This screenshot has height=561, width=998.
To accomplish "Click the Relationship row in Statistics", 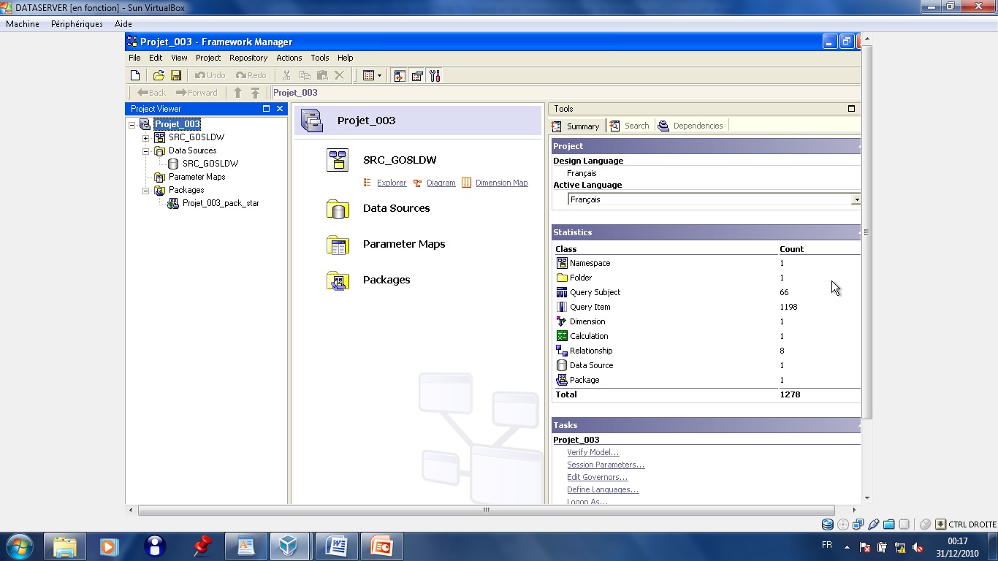I will tap(706, 351).
